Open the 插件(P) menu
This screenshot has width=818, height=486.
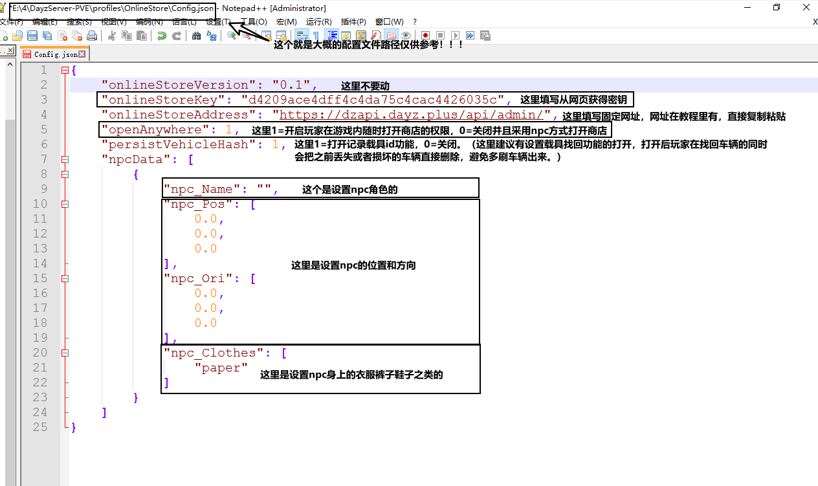[353, 21]
